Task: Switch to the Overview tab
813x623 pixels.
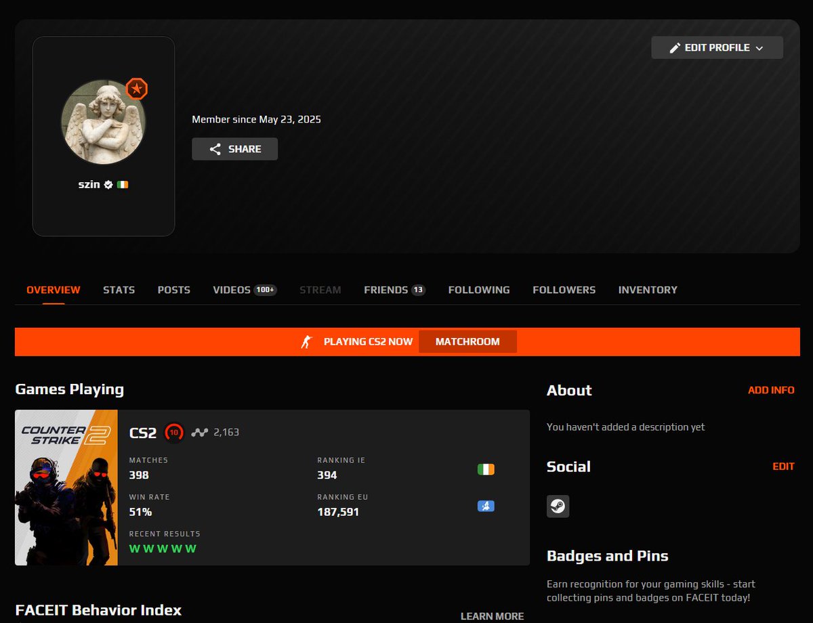Action: pos(54,290)
